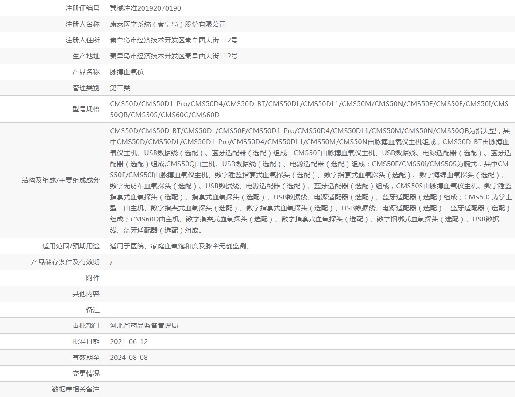
Task: Click the 附件 label
Action: [93, 278]
